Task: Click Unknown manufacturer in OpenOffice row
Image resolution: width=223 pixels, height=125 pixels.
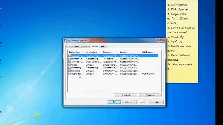Action: (90, 74)
